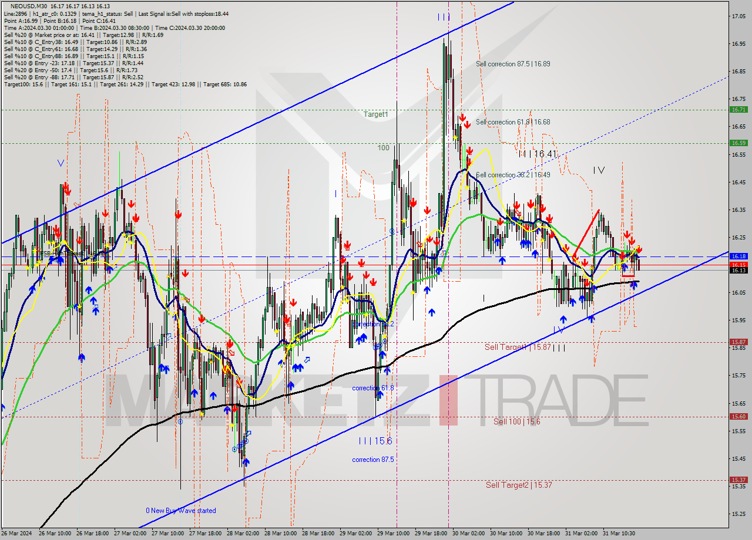
Task: Click the blue 'V' wave label
Action: (x=61, y=163)
